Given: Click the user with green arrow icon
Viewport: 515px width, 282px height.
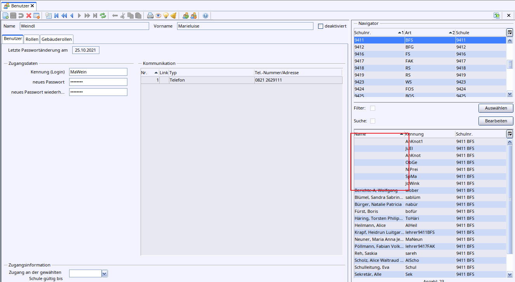Looking at the screenshot, I should [x=186, y=16].
